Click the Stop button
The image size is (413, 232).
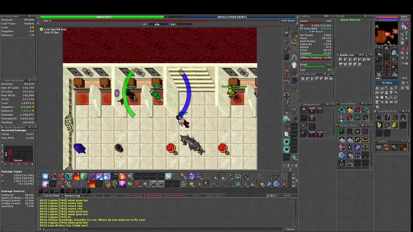[x=405, y=78]
